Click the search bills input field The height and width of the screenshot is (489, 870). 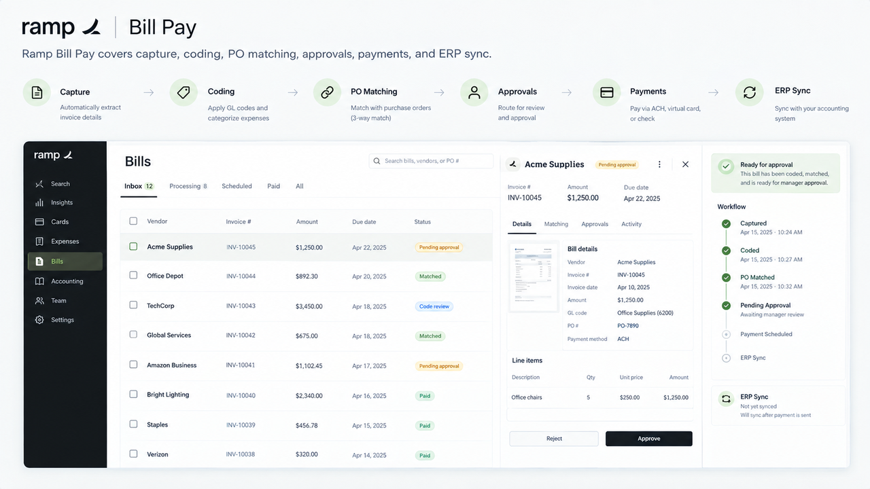coord(431,161)
